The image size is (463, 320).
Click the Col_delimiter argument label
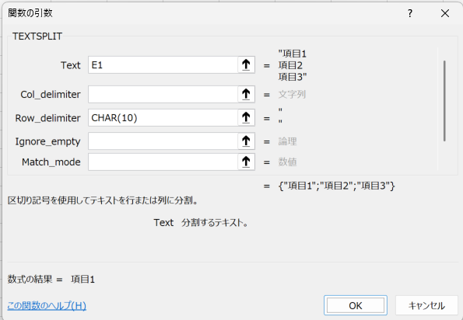click(x=51, y=95)
